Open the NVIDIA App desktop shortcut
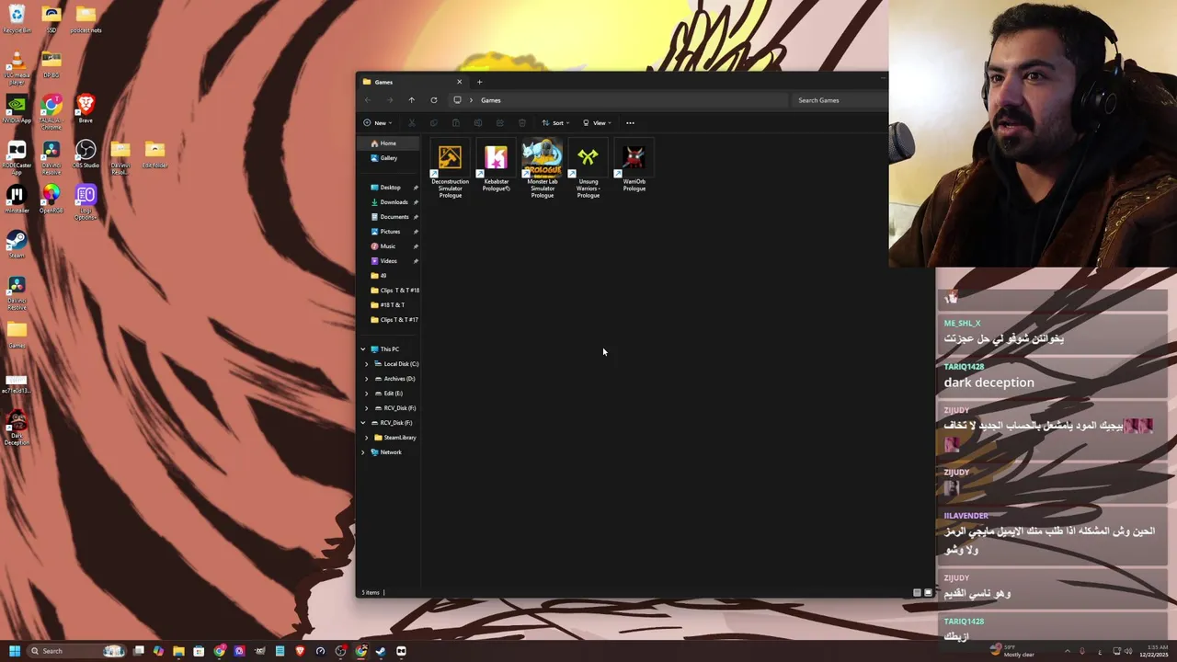 (x=17, y=108)
